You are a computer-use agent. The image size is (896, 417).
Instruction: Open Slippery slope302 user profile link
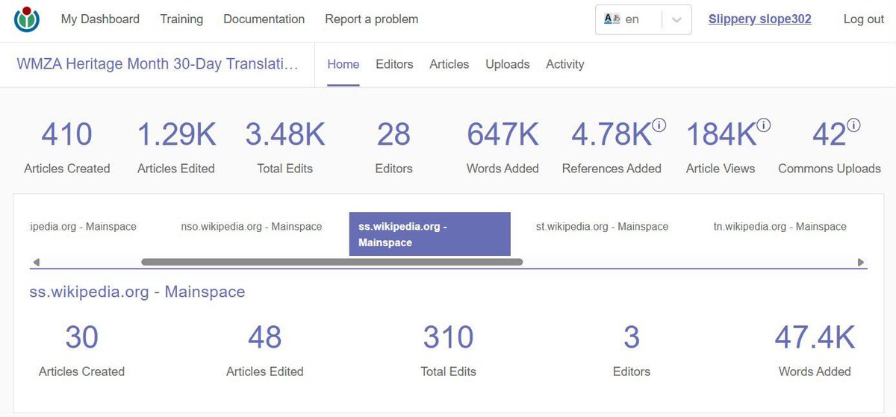(x=759, y=19)
